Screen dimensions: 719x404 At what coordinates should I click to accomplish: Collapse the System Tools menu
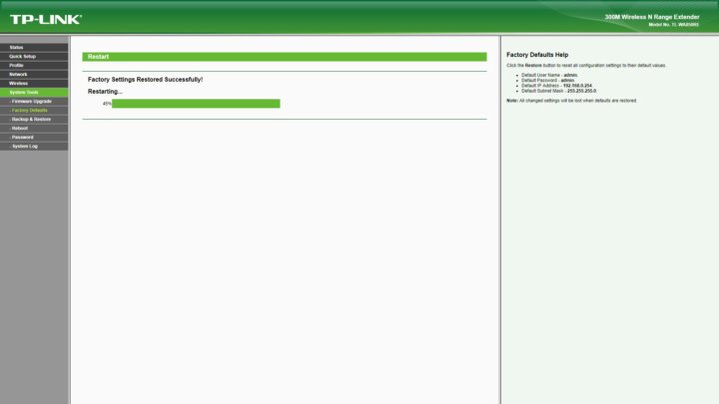24,92
